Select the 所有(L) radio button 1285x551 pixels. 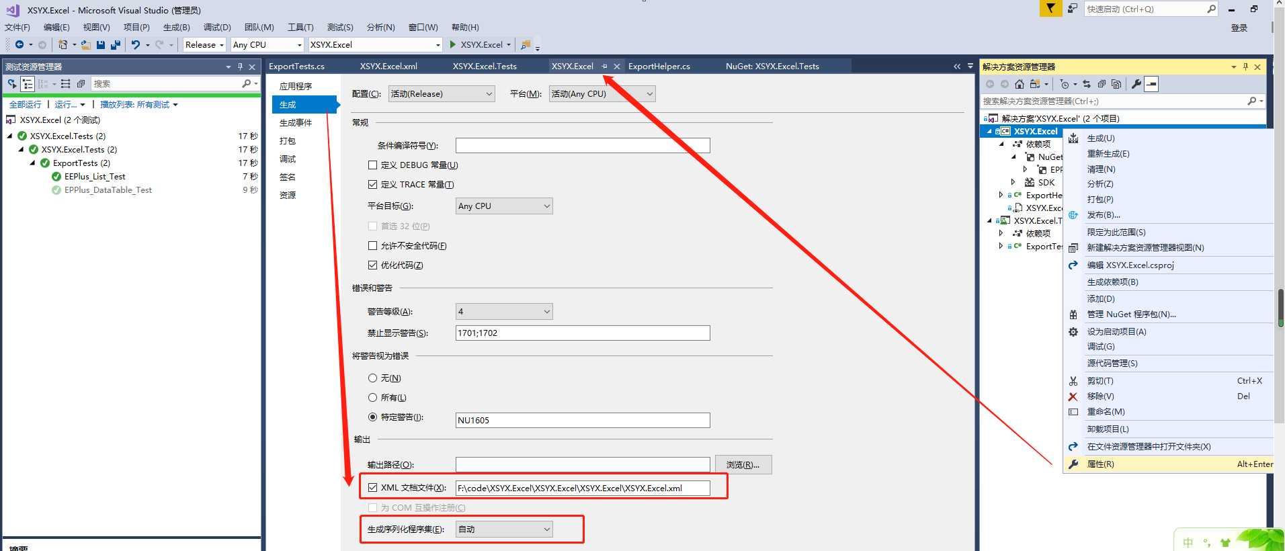coord(372,398)
